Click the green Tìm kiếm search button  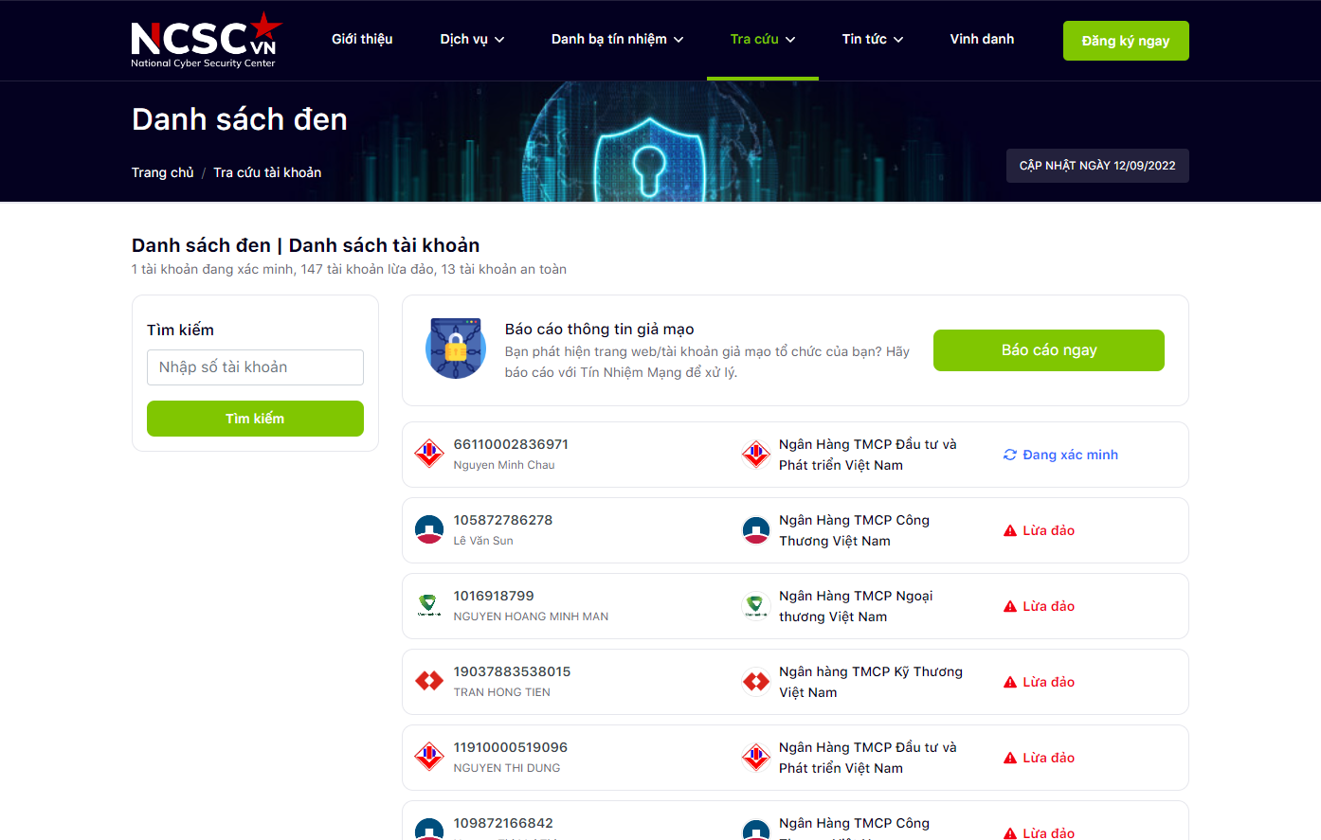coord(255,419)
